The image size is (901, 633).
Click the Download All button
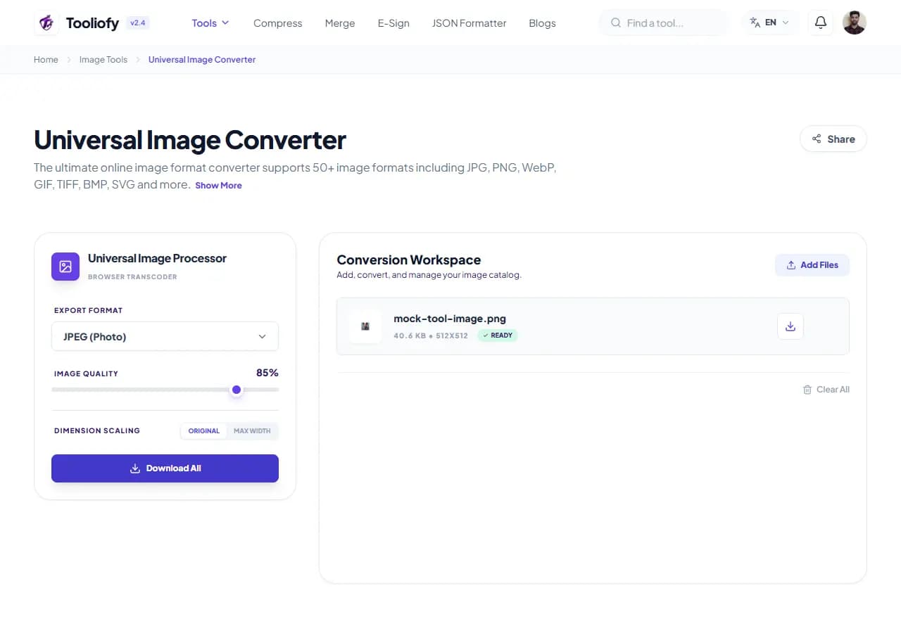coord(165,468)
